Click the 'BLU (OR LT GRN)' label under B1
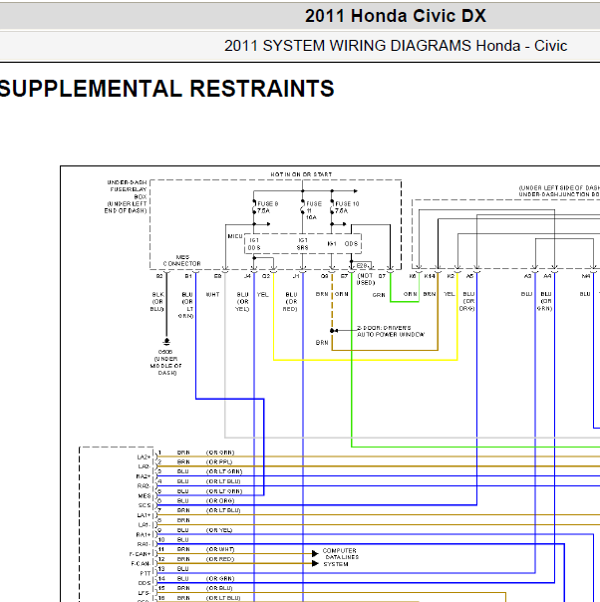 186,305
